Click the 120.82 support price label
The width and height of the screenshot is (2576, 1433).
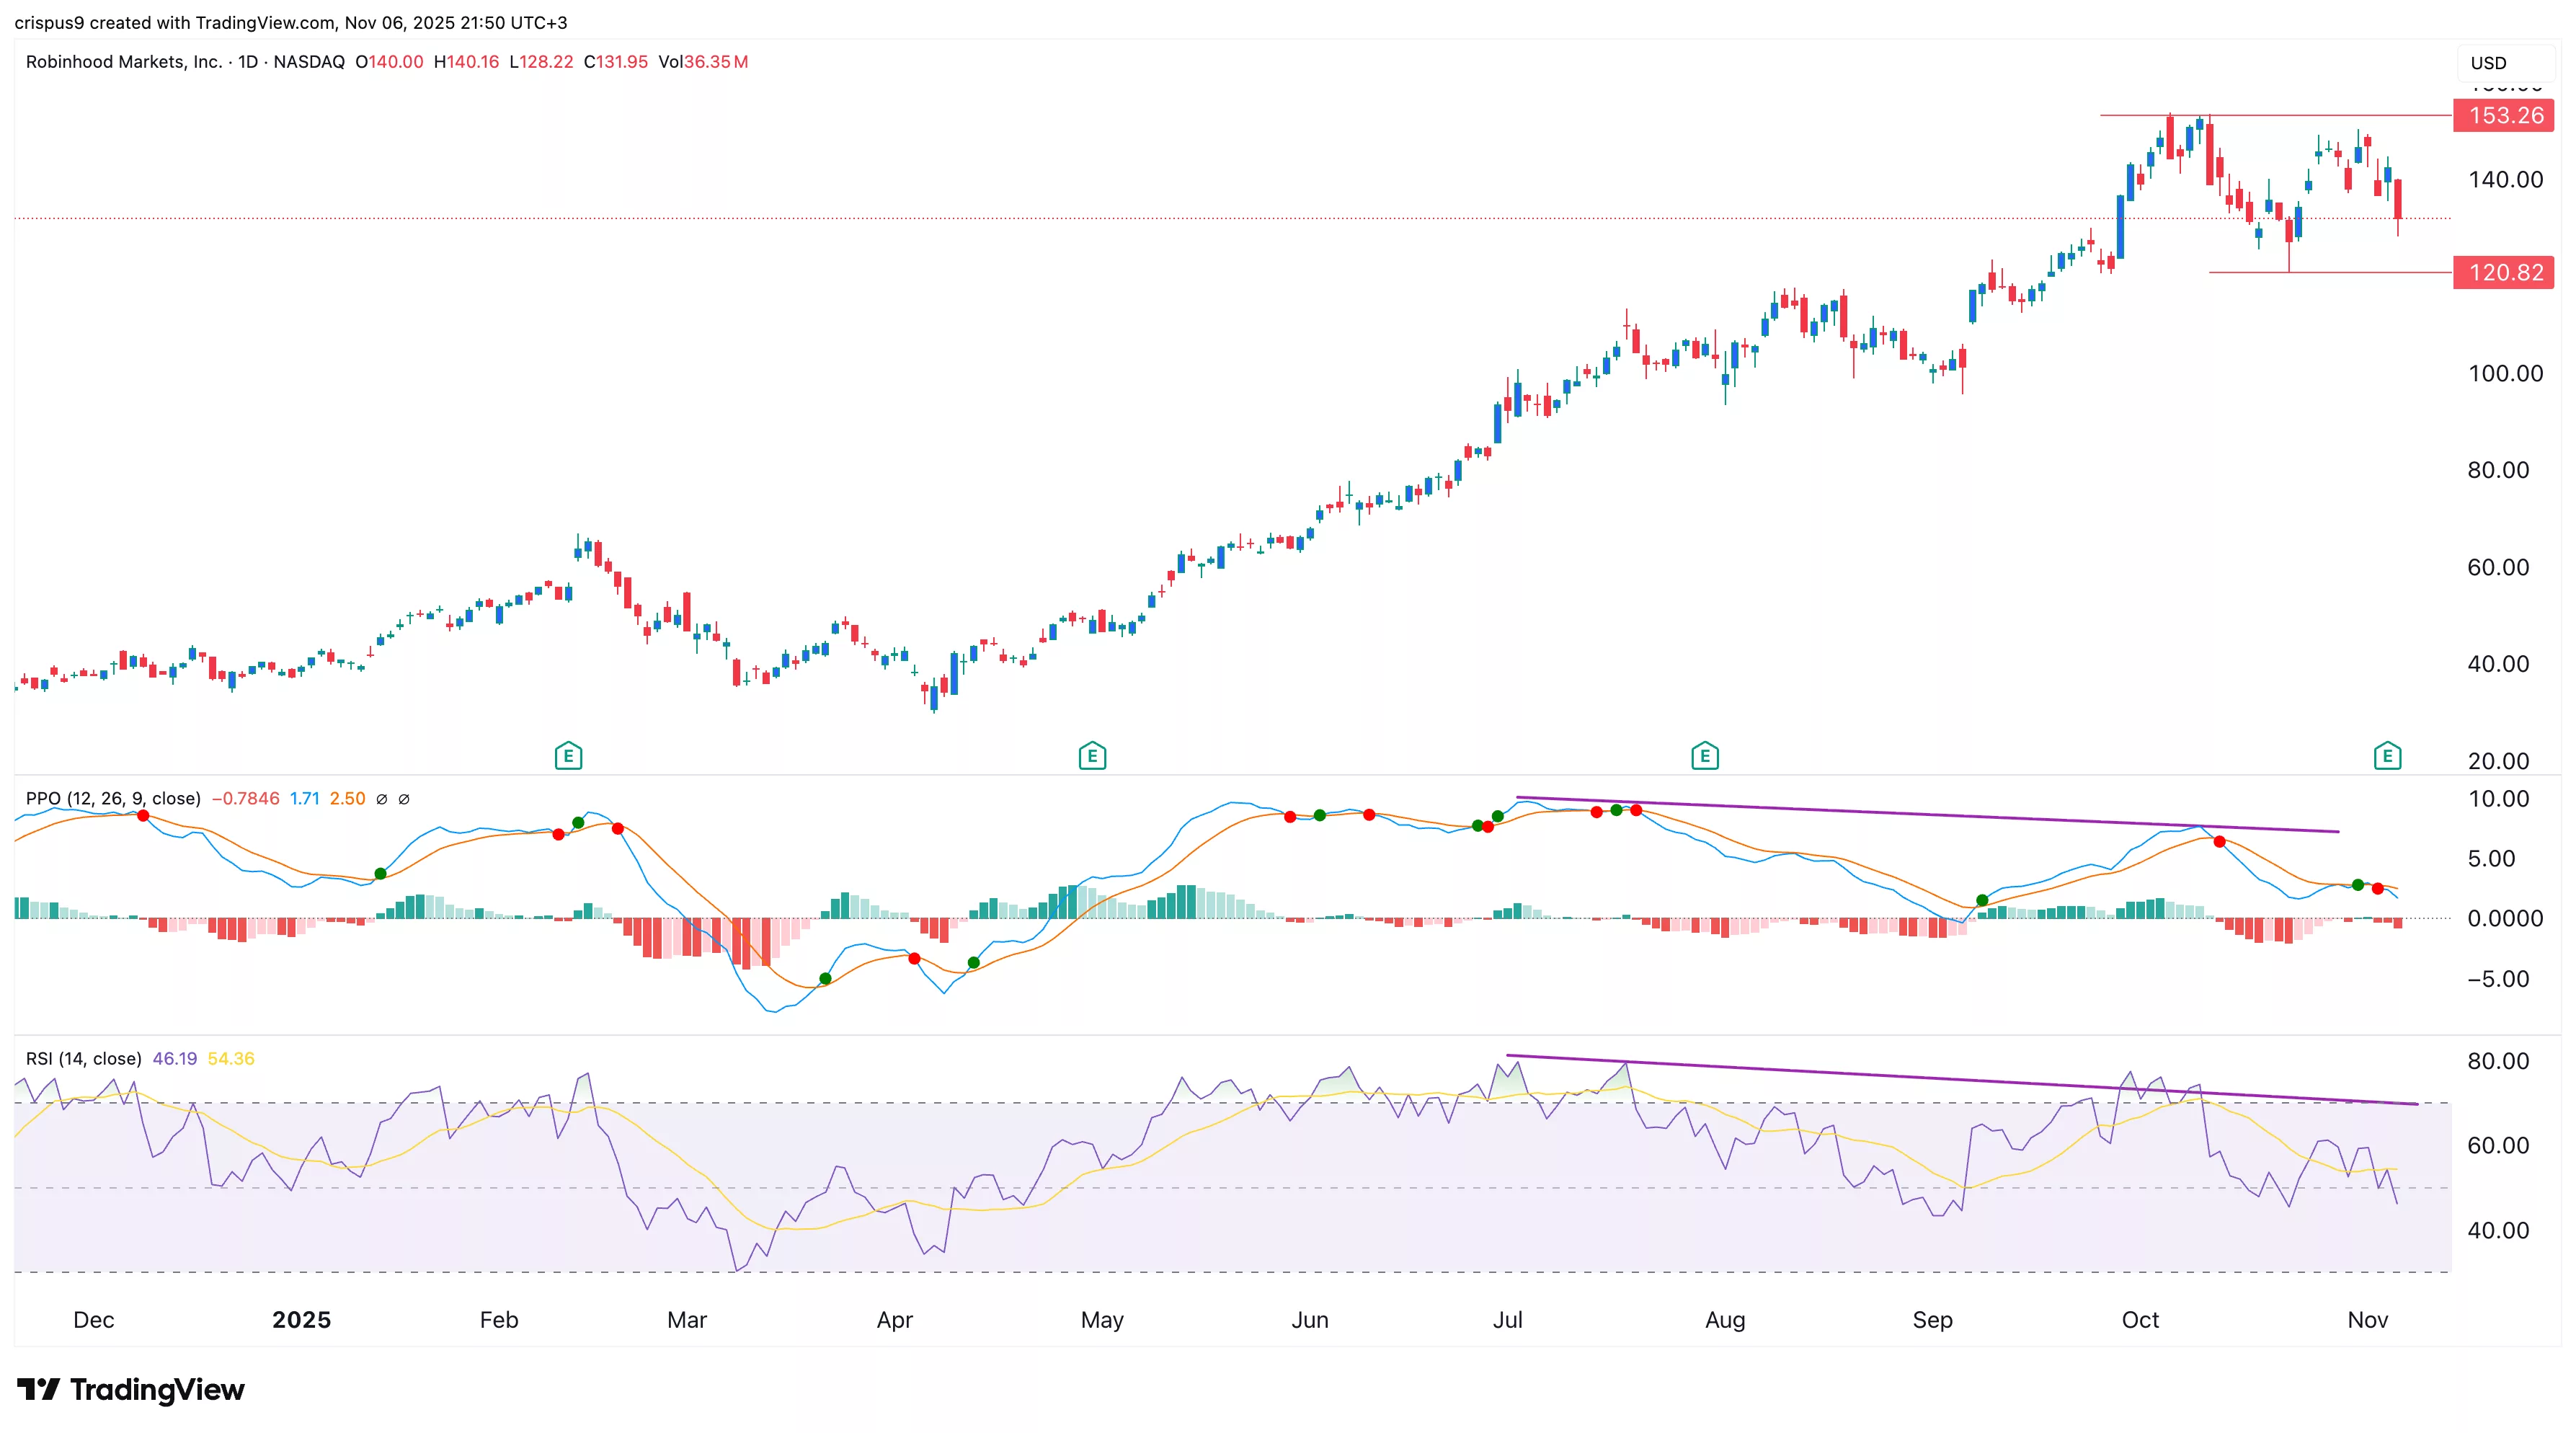point(2505,273)
